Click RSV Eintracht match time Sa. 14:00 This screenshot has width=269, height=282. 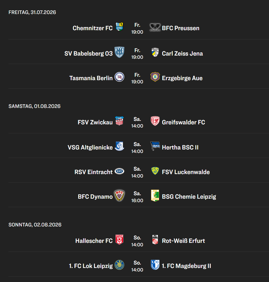(x=137, y=172)
